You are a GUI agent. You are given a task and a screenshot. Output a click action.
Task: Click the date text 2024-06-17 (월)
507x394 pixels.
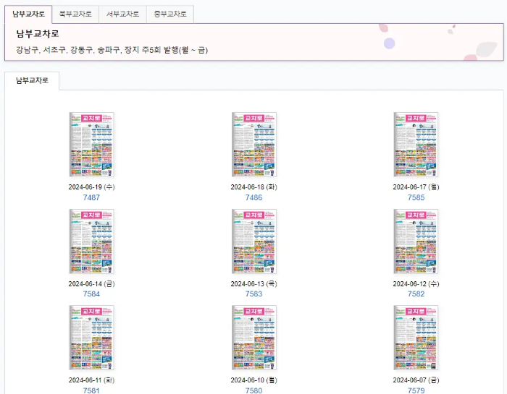(416, 187)
